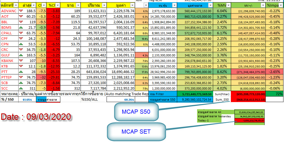The height and width of the screenshot is (143, 284).
Task: Select the 4.3% weight cell for GULF
Action: (x=142, y=55)
